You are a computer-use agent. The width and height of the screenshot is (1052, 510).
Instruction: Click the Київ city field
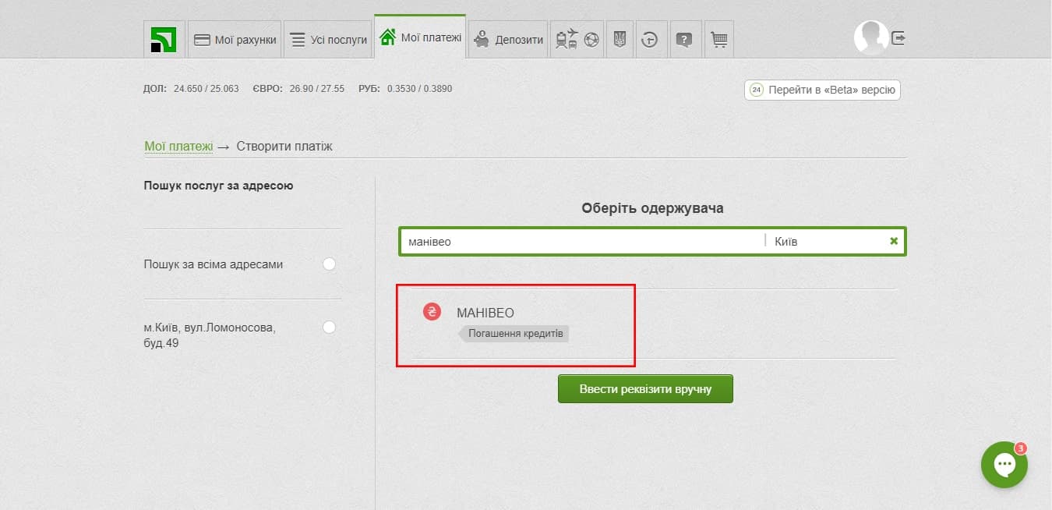click(x=826, y=242)
